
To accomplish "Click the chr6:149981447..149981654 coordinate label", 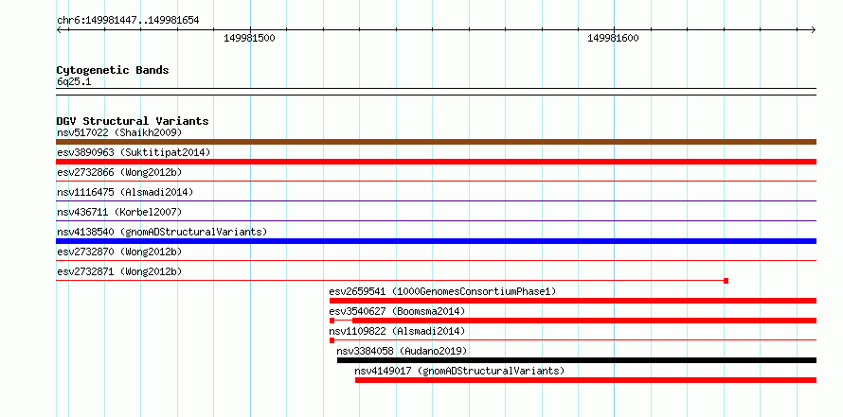I will pyautogui.click(x=128, y=21).
